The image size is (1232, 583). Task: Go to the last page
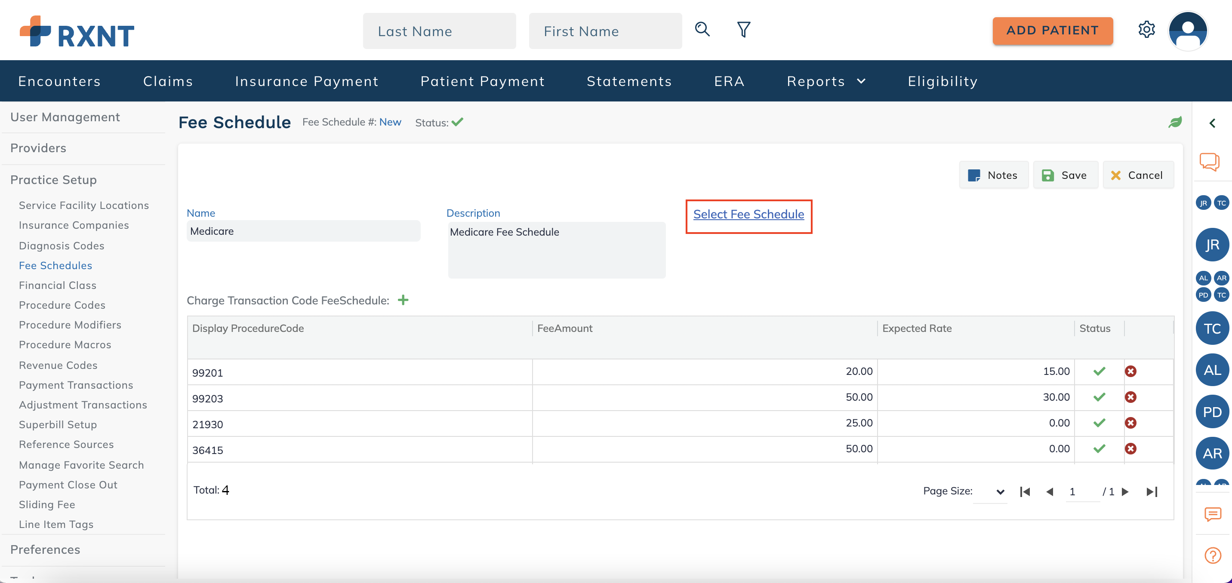pyautogui.click(x=1152, y=492)
